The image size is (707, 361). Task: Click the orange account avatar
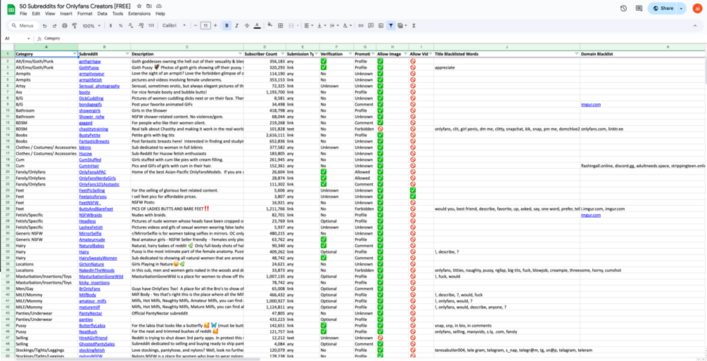697,8
